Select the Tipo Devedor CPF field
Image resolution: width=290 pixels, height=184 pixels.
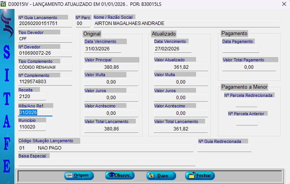[45, 39]
